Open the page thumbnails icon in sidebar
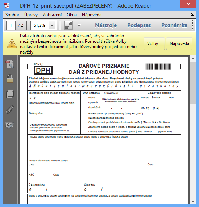This screenshot has width=199, height=207. click(10, 94)
